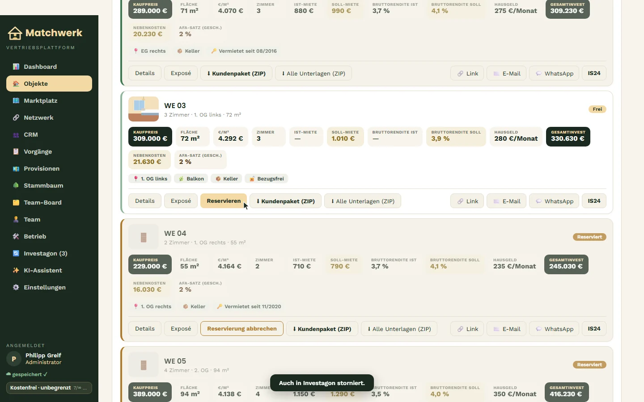This screenshot has width=644, height=402.
Task: Open Provisionen via its money icon
Action: [16, 168]
